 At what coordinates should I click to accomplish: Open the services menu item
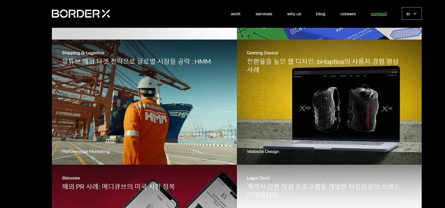264,14
